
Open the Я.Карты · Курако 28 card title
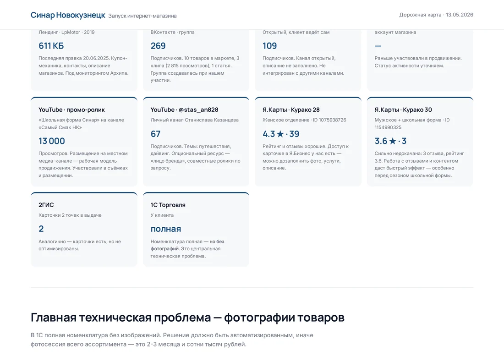(291, 110)
